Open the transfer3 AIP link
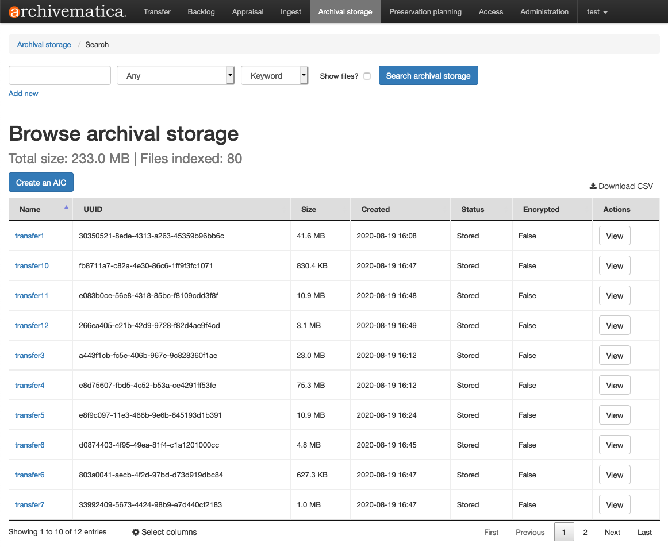The image size is (668, 547). click(x=29, y=355)
